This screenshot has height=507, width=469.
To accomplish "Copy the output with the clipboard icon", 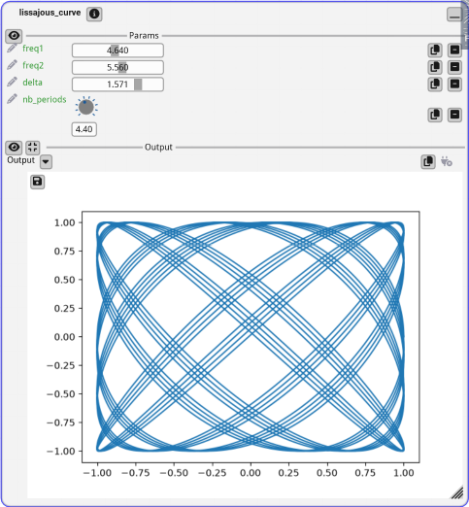I will [x=428, y=161].
